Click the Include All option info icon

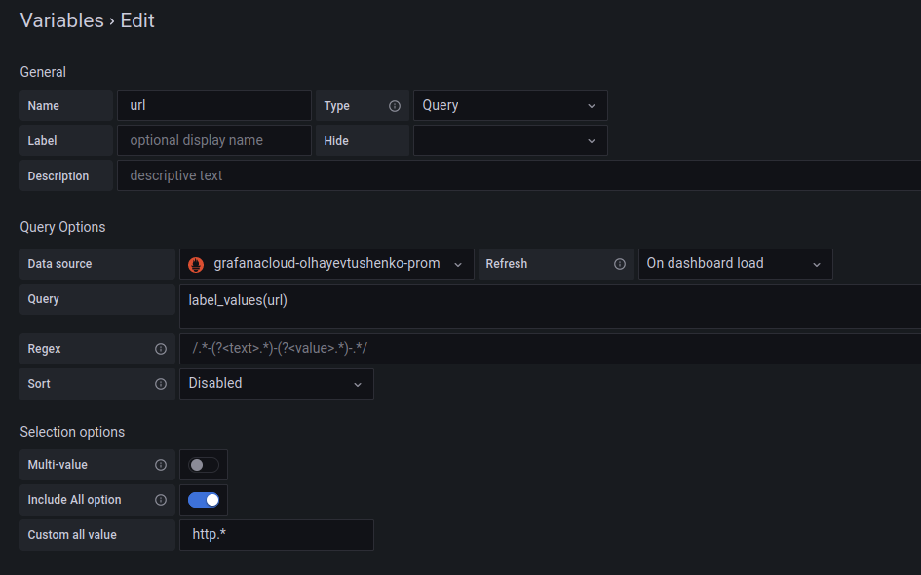coord(161,500)
